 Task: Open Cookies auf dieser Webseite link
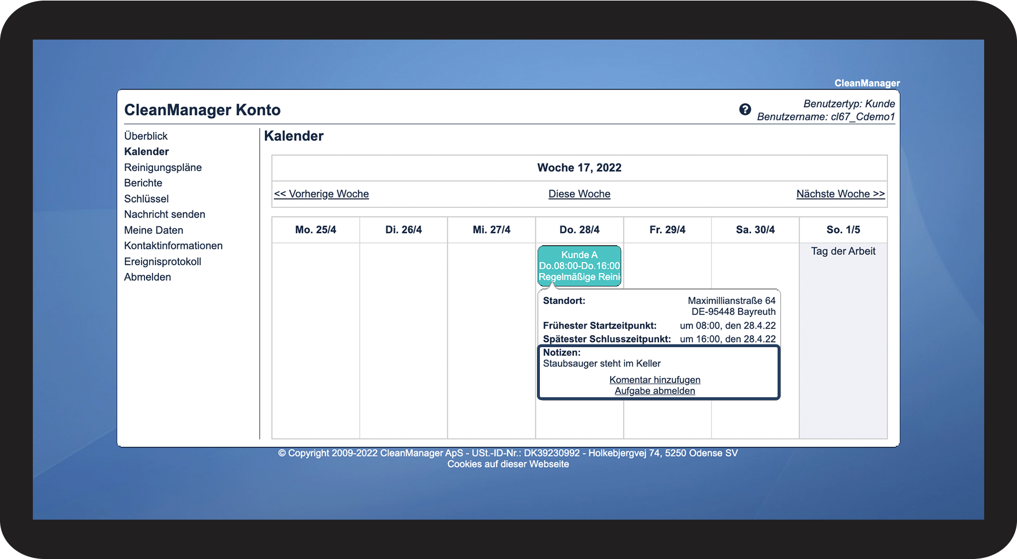point(508,464)
